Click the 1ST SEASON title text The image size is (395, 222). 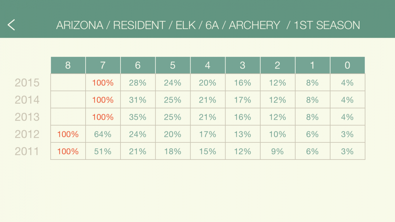327,25
